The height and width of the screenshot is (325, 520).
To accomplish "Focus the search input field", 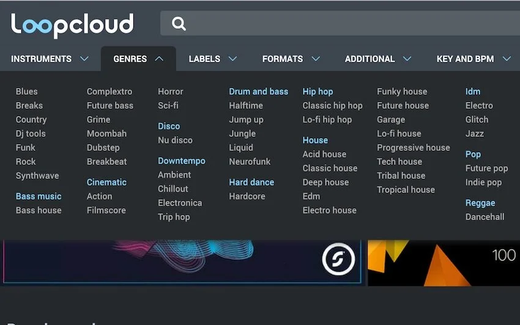I will 340,23.
